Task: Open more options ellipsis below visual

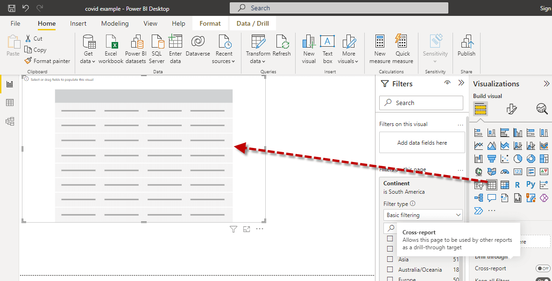Action: click(260, 229)
